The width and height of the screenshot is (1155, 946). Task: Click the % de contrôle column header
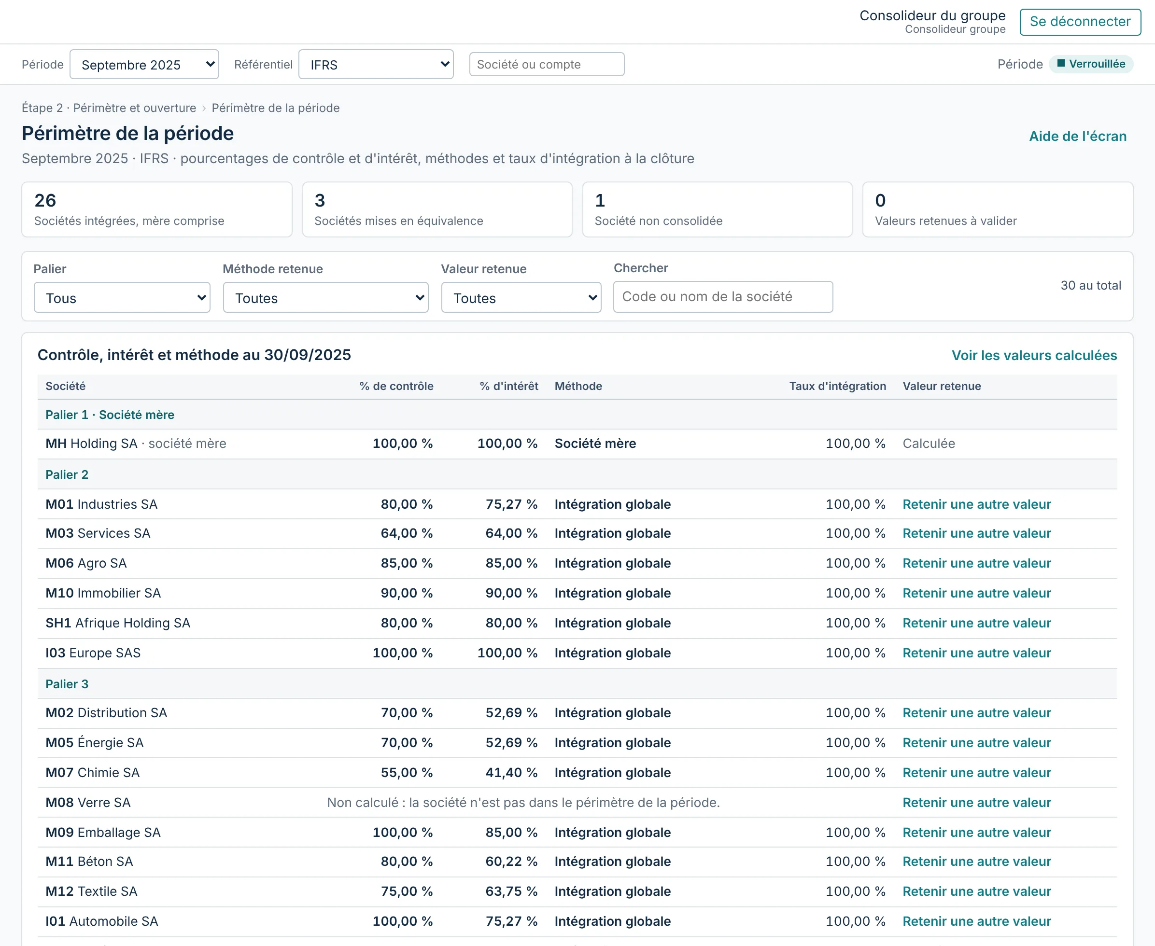[396, 386]
